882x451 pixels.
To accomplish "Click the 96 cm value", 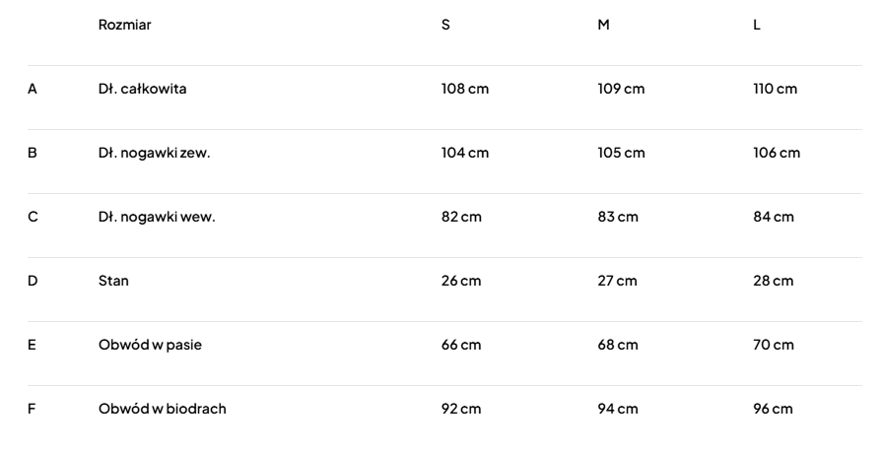I will coord(773,409).
